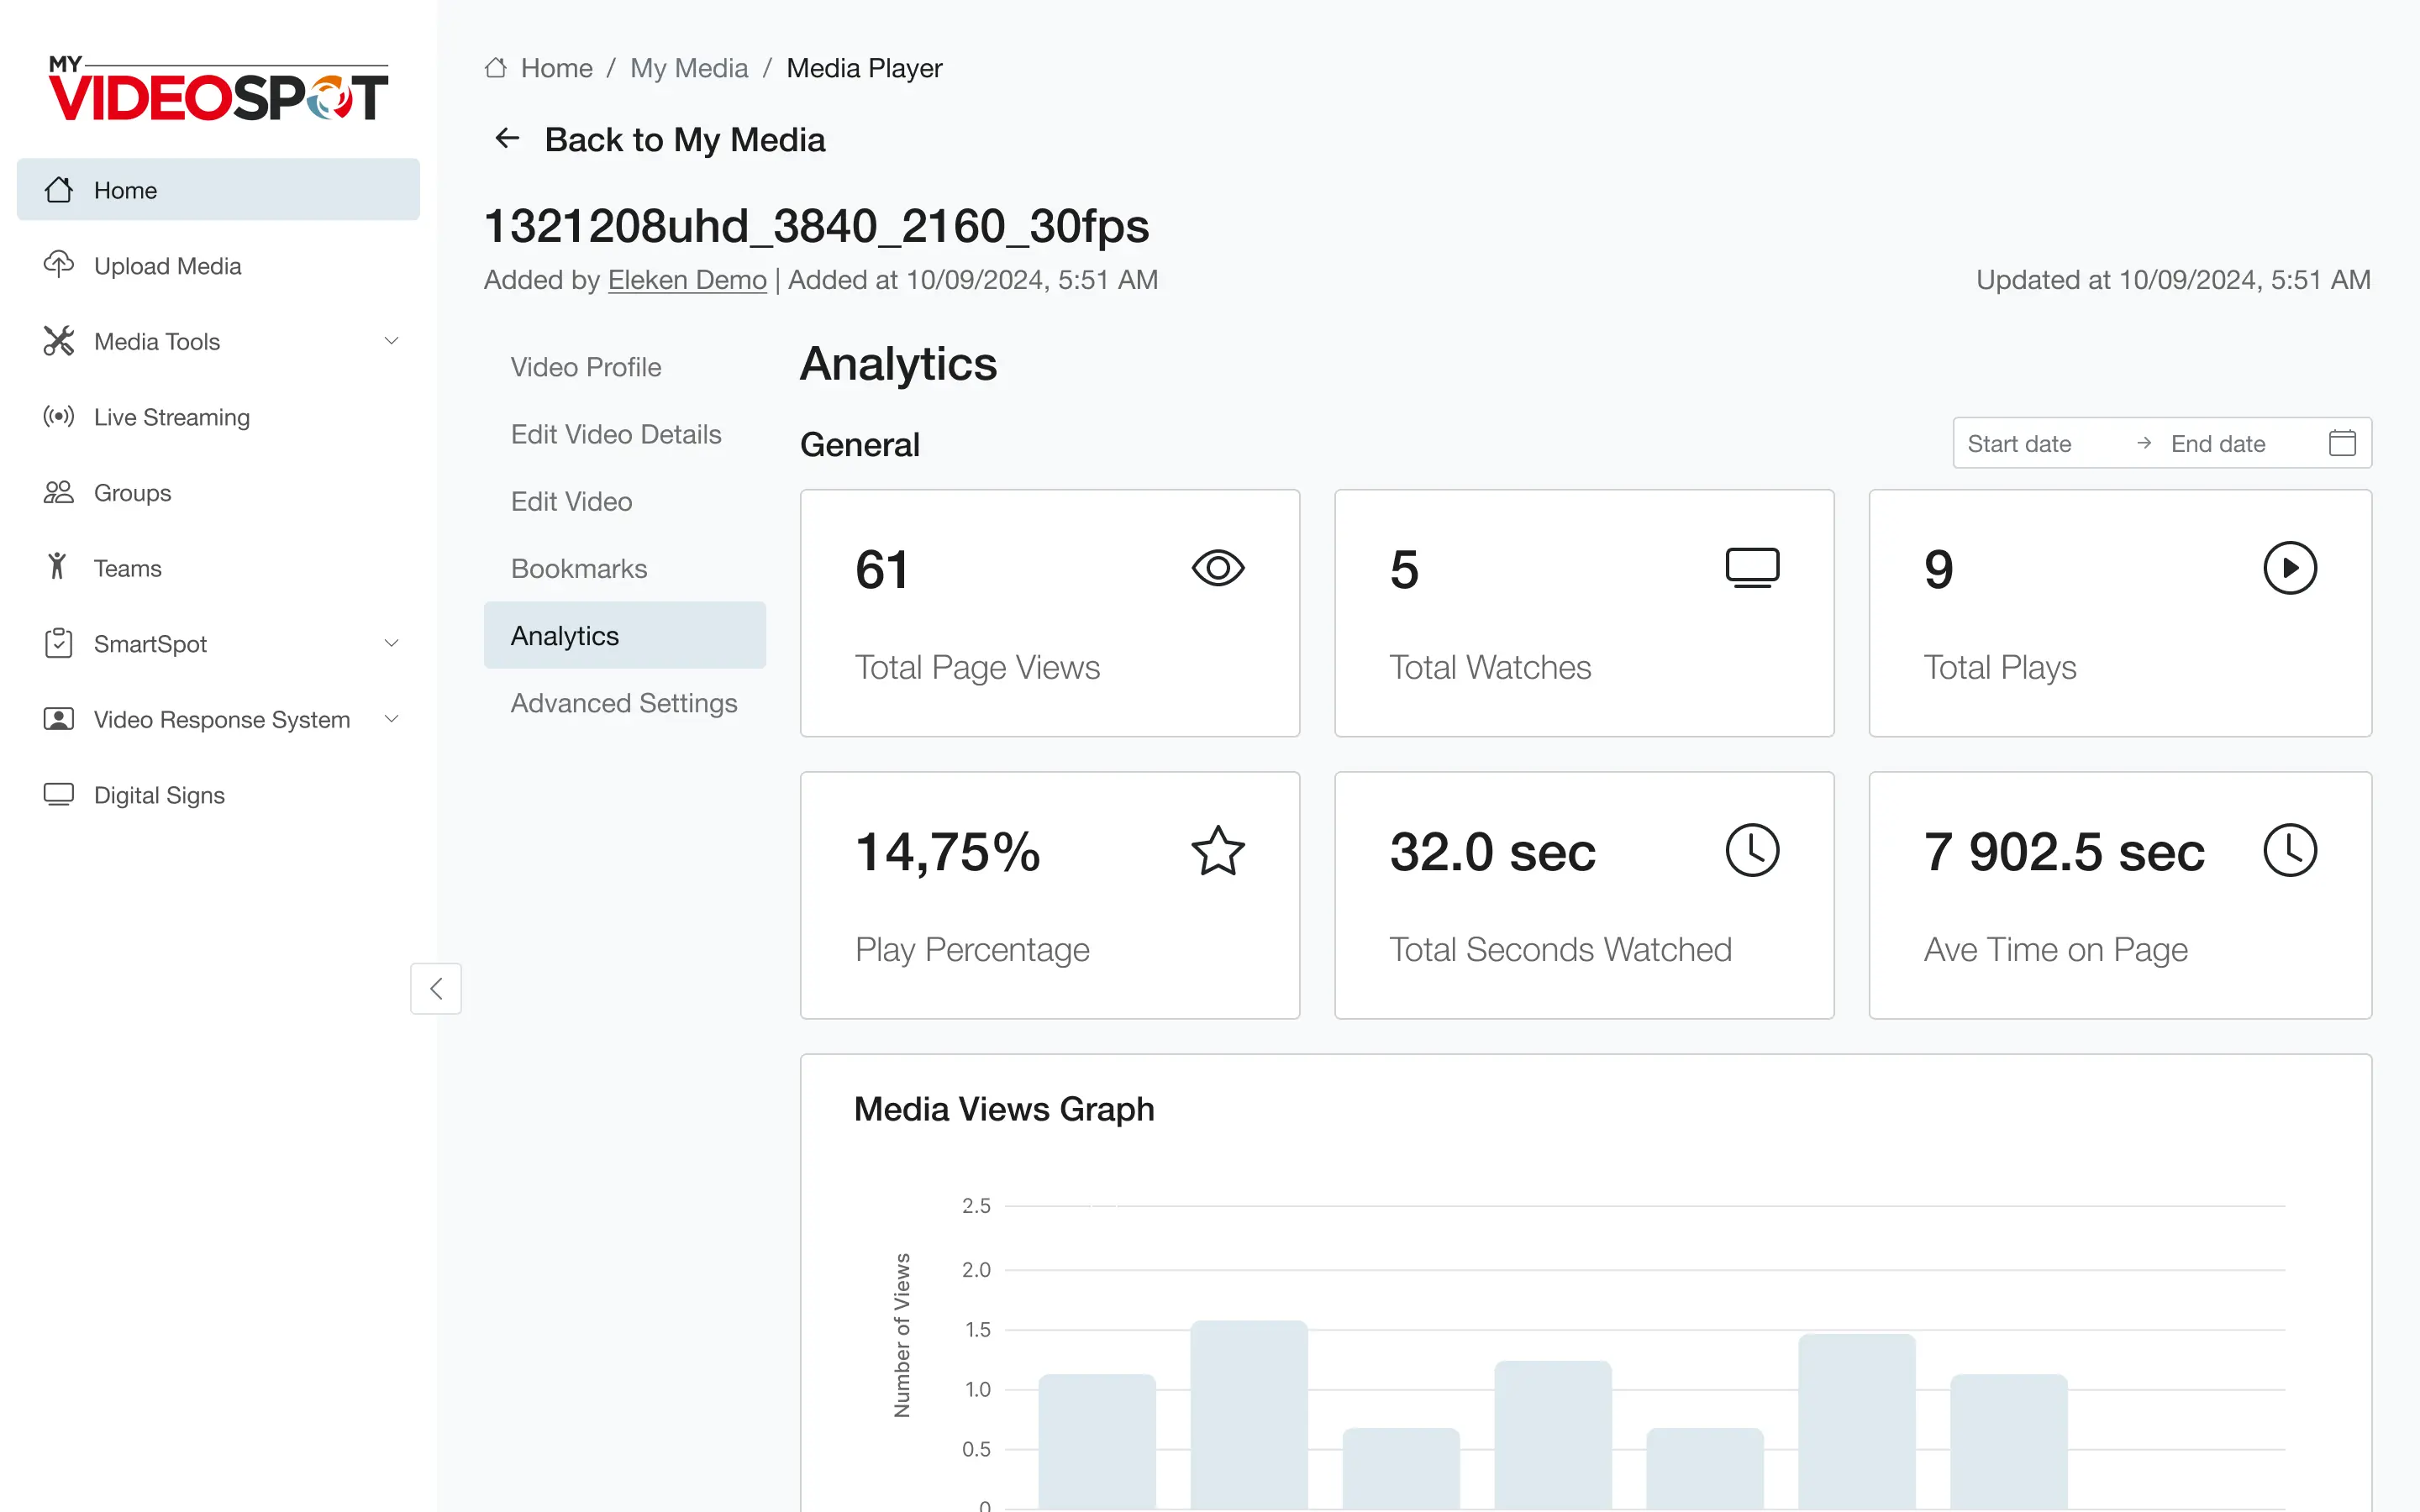Click the Live Streaming broadcast icon

pos(58,416)
